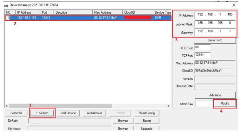The height and width of the screenshot is (133, 240).
Task: Start an IP Search
Action: 42,113
